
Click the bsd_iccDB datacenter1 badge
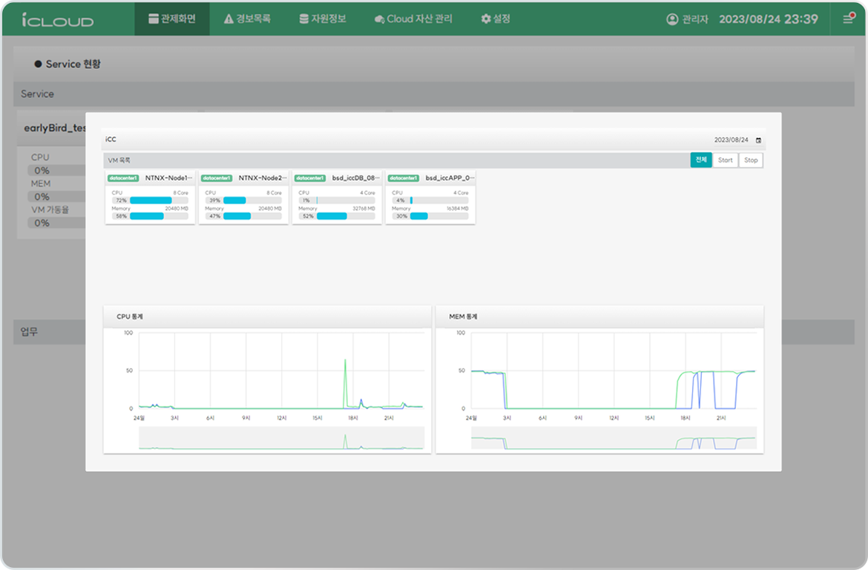pyautogui.click(x=310, y=178)
